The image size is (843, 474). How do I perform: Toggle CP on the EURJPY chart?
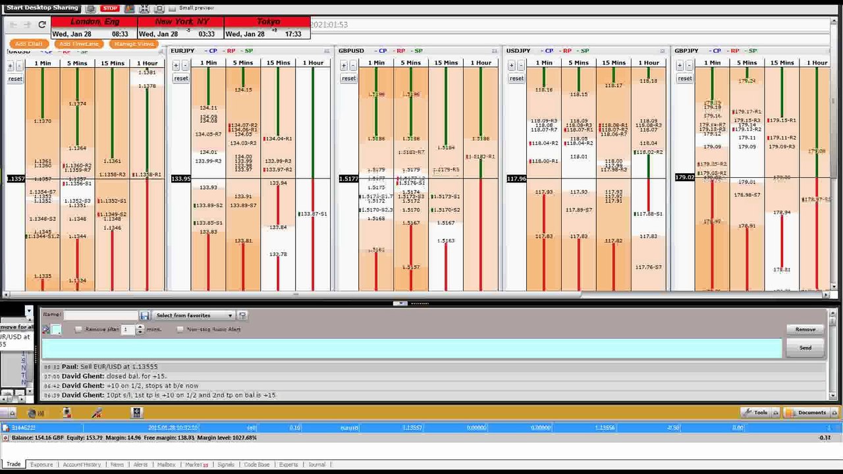click(211, 51)
